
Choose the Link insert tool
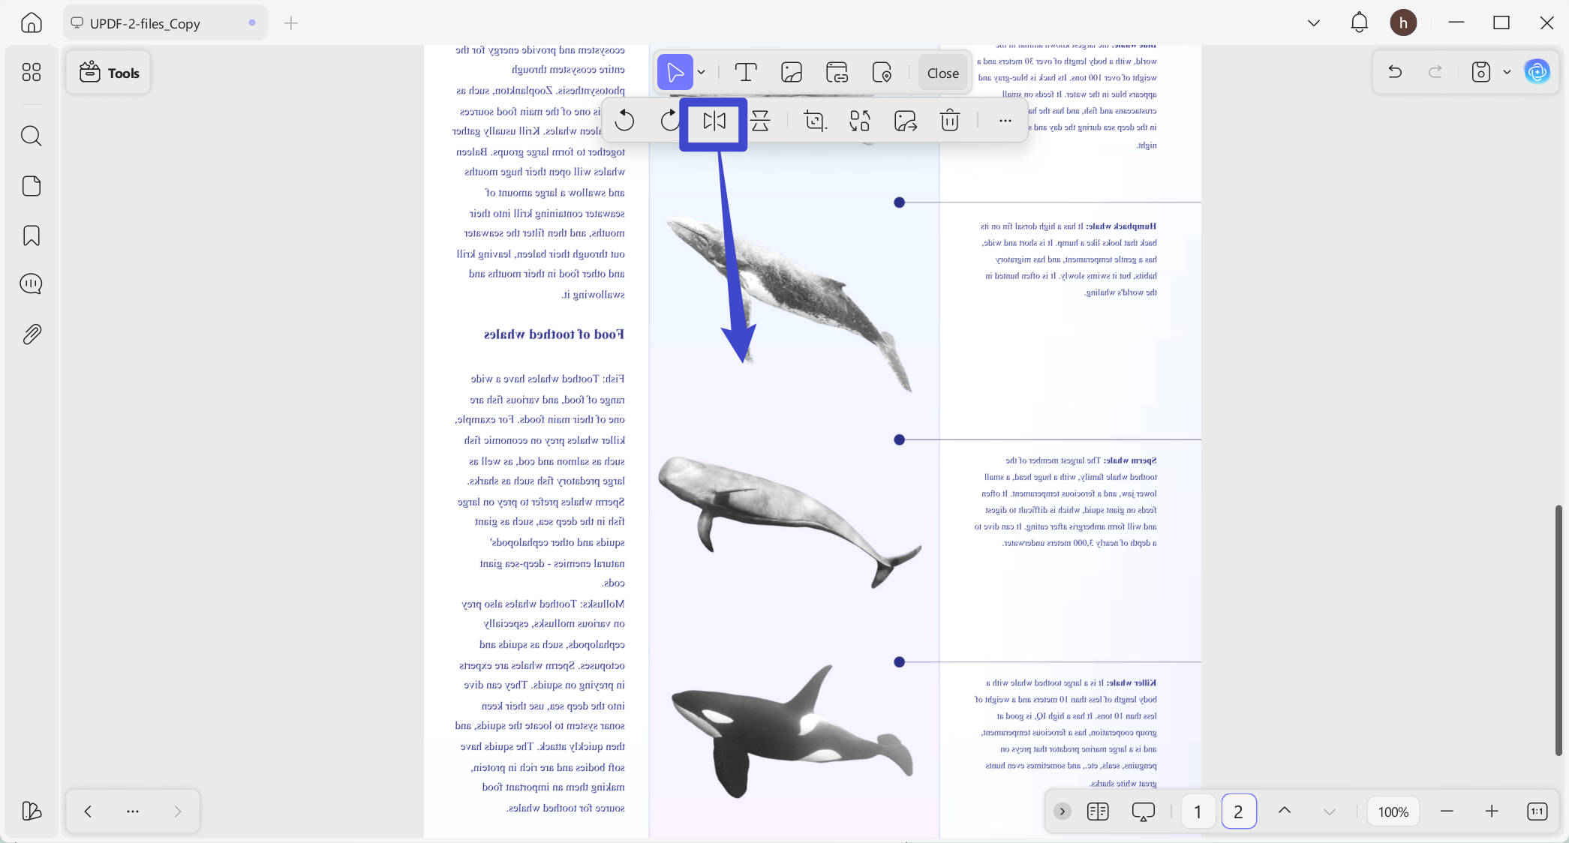tap(837, 73)
